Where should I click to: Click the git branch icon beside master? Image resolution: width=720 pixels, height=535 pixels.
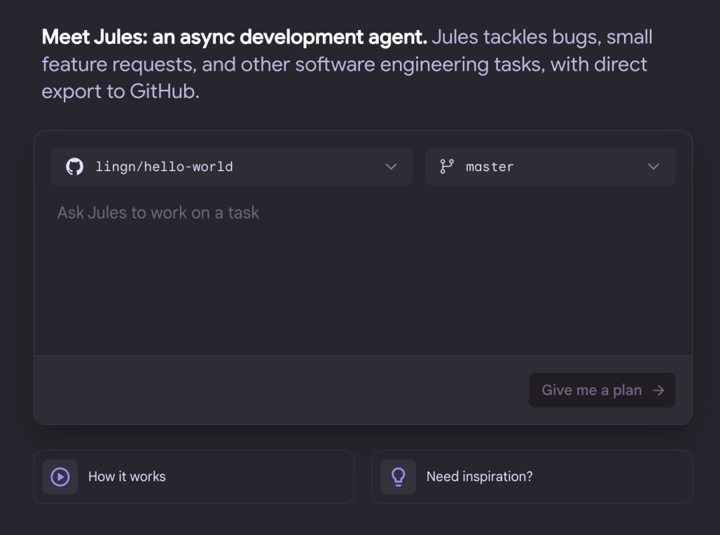(447, 167)
